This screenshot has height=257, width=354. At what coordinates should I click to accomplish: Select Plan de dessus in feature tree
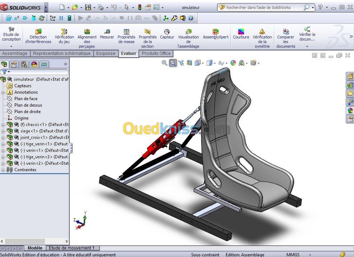(28, 105)
